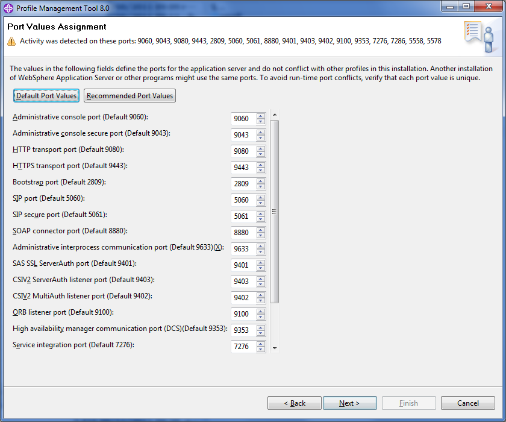Viewport: 506px width, 422px height.
Task: Increase HTTP transport port value
Action: (x=261, y=148)
